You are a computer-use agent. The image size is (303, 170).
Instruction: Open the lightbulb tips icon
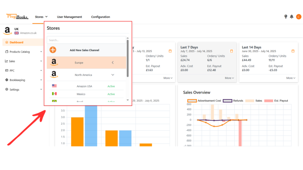(x=286, y=17)
